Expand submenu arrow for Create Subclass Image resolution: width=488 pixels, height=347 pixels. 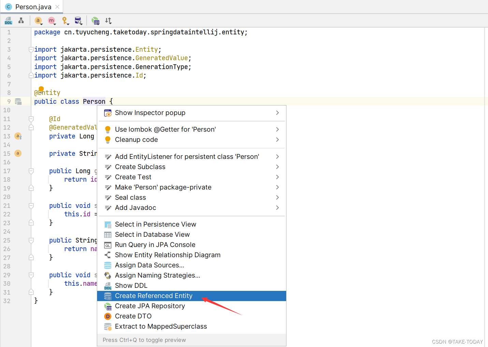click(x=278, y=167)
